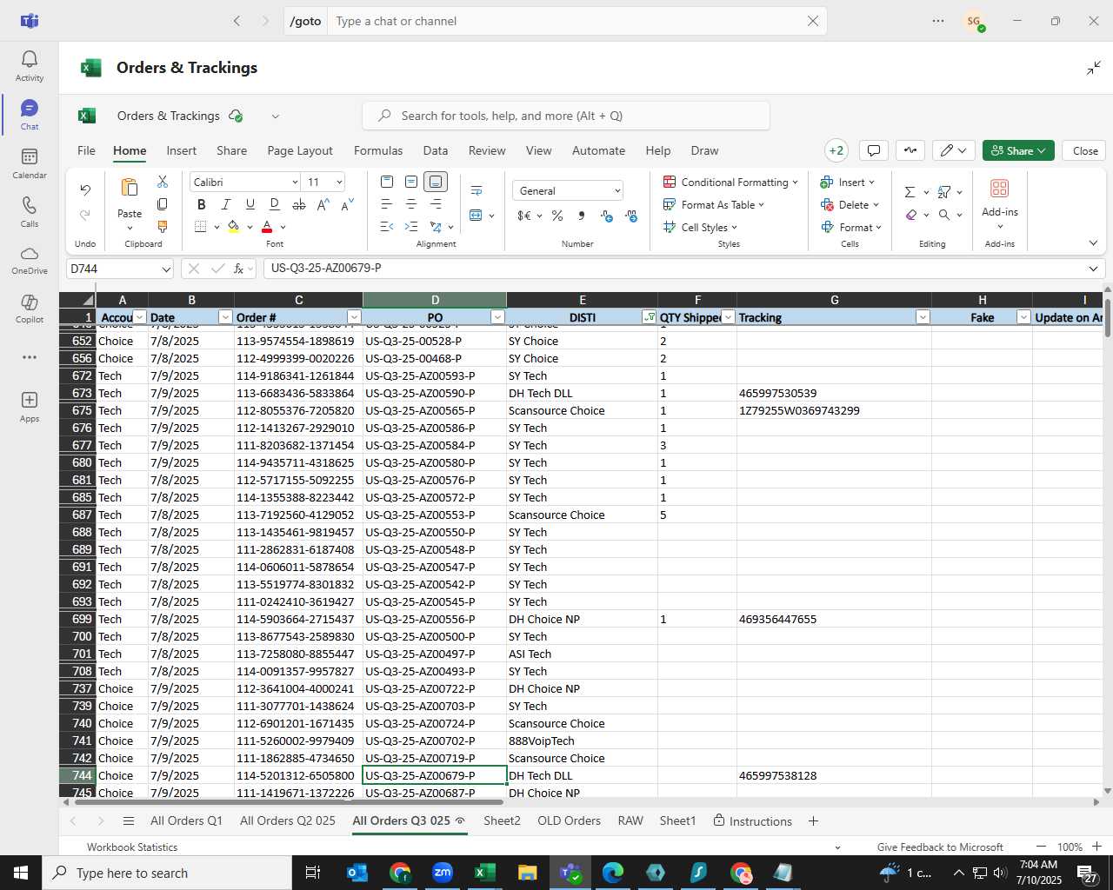Image resolution: width=1113 pixels, height=890 pixels.
Task: Switch to OLD Orders sheet
Action: pyautogui.click(x=569, y=820)
